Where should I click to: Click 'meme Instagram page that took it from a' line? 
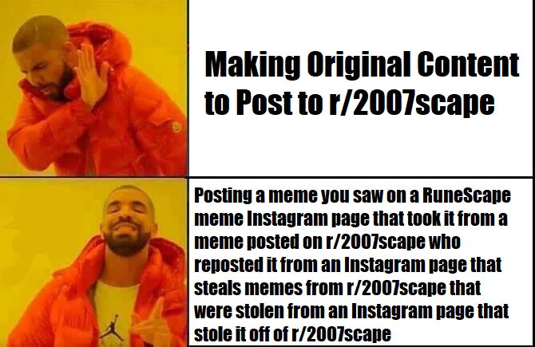click(x=351, y=218)
